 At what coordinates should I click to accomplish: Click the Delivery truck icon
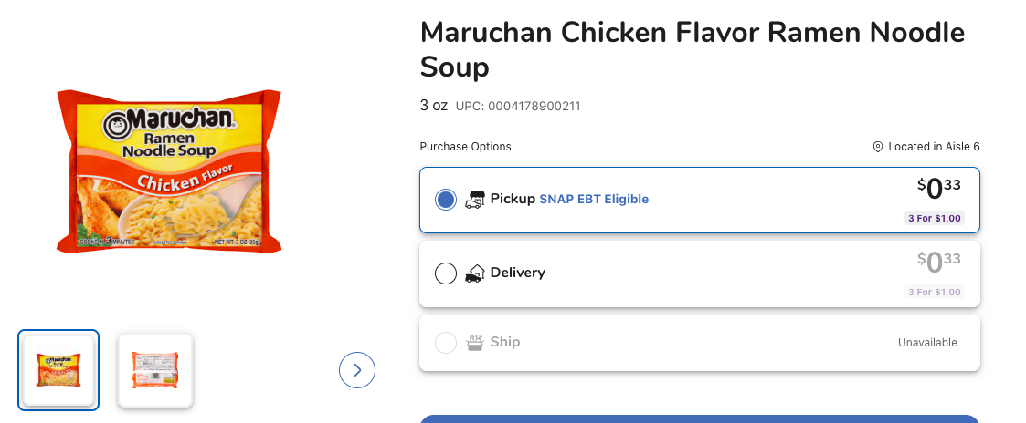click(474, 273)
